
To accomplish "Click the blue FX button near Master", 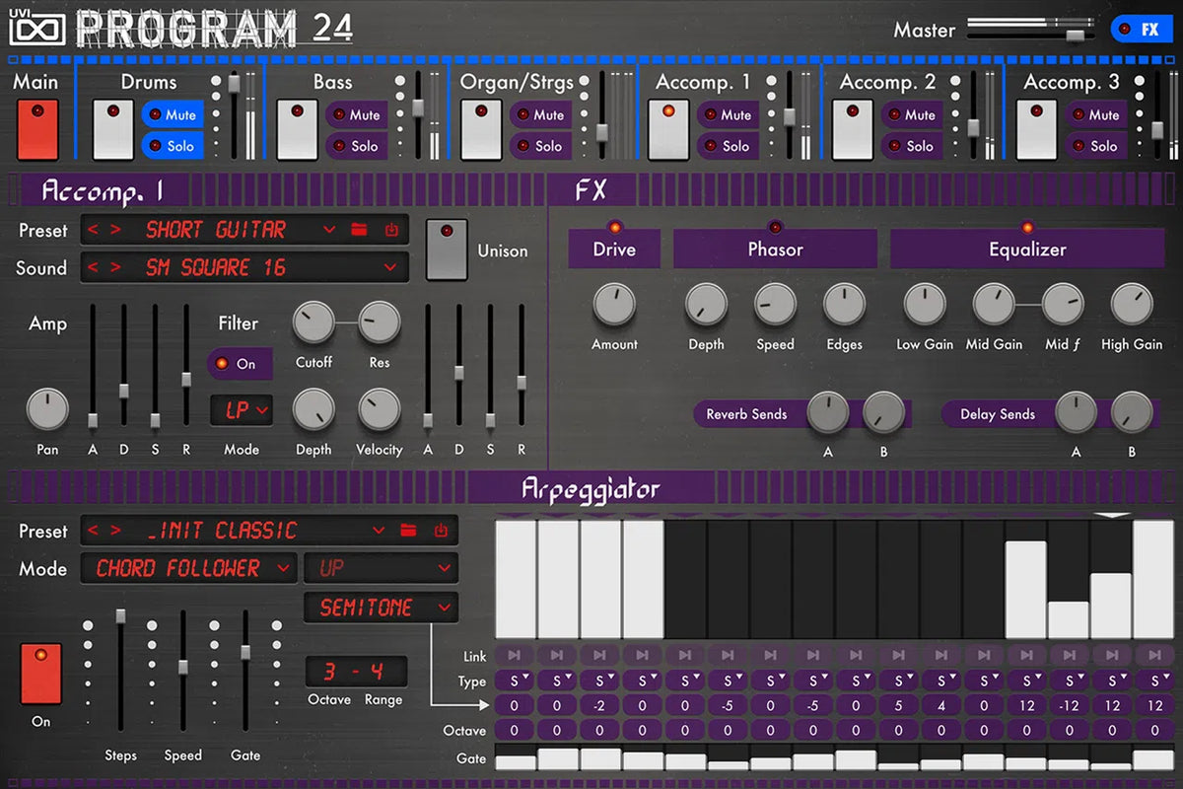I will [x=1141, y=30].
